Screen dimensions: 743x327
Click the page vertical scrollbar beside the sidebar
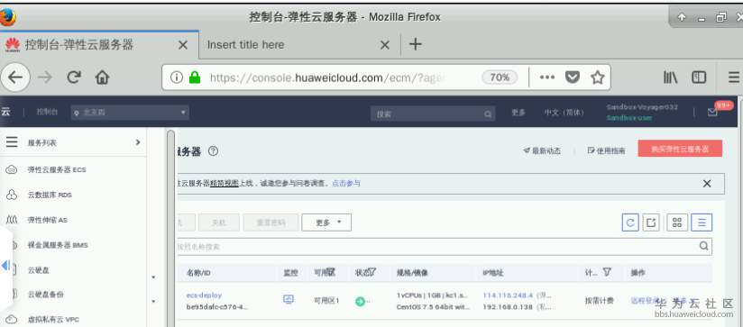coord(170,227)
